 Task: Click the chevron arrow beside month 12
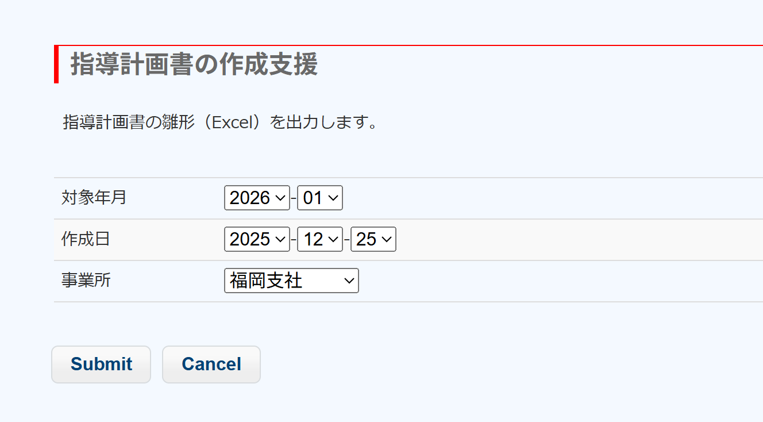334,239
